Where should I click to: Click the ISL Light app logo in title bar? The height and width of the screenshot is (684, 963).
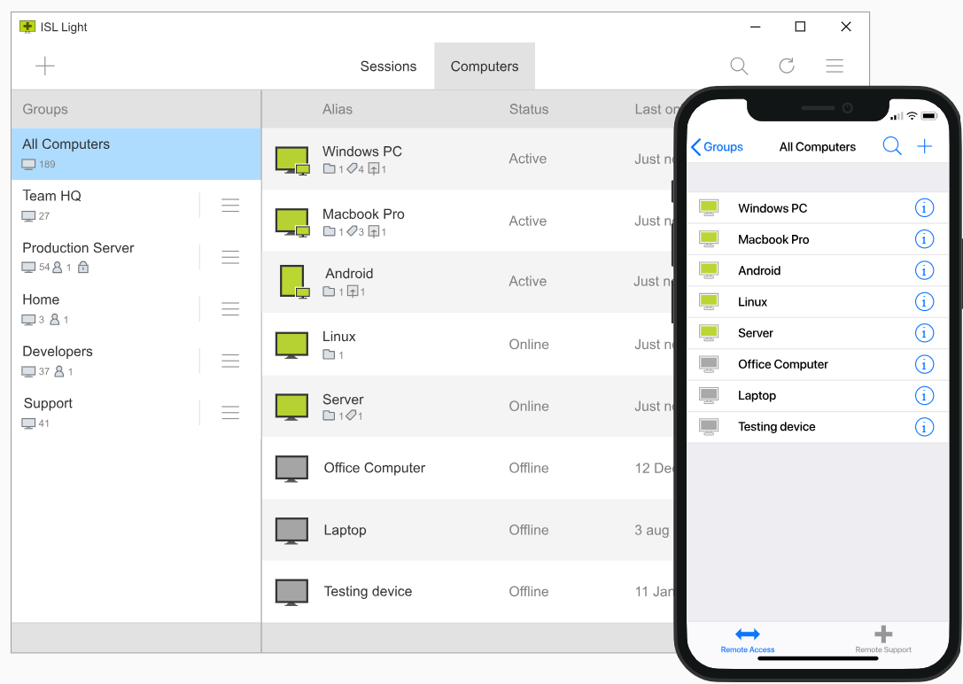click(27, 27)
